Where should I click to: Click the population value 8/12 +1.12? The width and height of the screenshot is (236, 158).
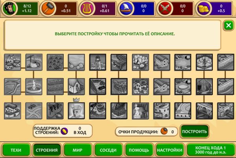(27, 8)
